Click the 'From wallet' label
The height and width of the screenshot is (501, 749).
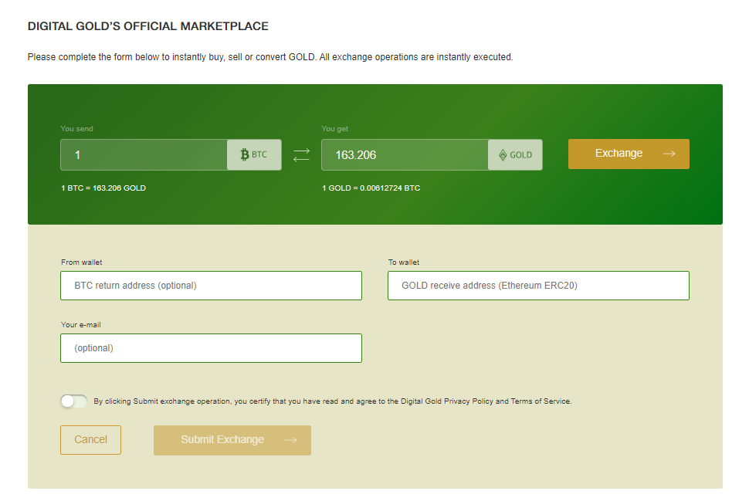pos(82,262)
